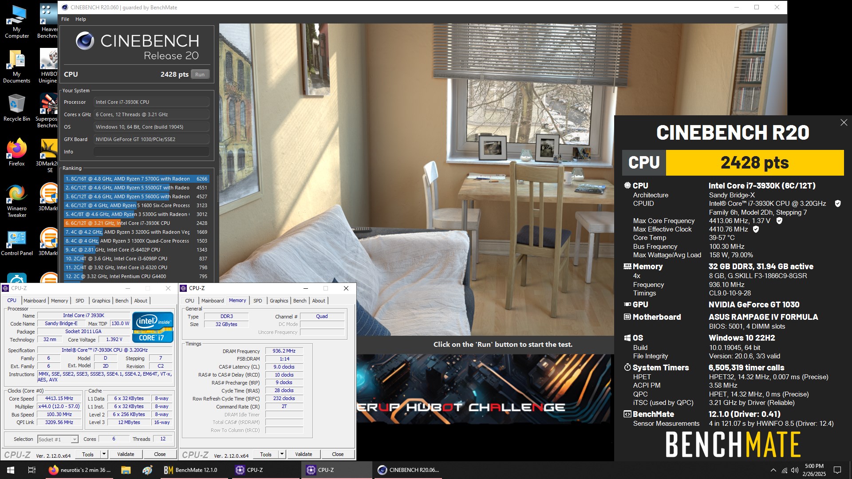The width and height of the screenshot is (852, 479).
Task: Click Close button in left CPU-Z
Action: tap(160, 455)
